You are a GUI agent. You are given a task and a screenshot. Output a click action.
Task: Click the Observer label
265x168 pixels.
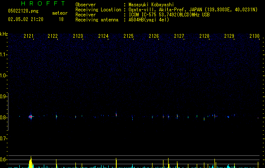click(x=86, y=5)
